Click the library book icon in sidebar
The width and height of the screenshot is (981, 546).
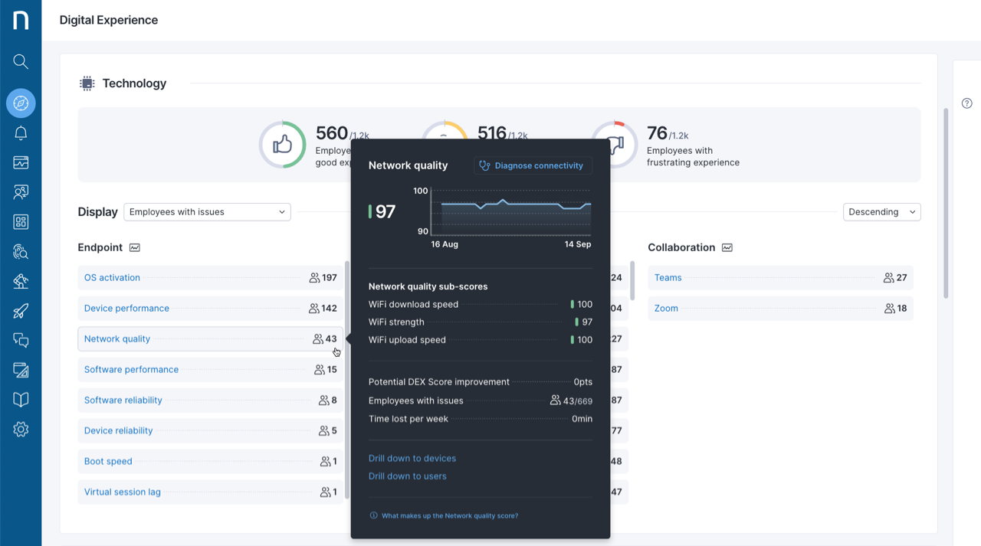pos(21,399)
